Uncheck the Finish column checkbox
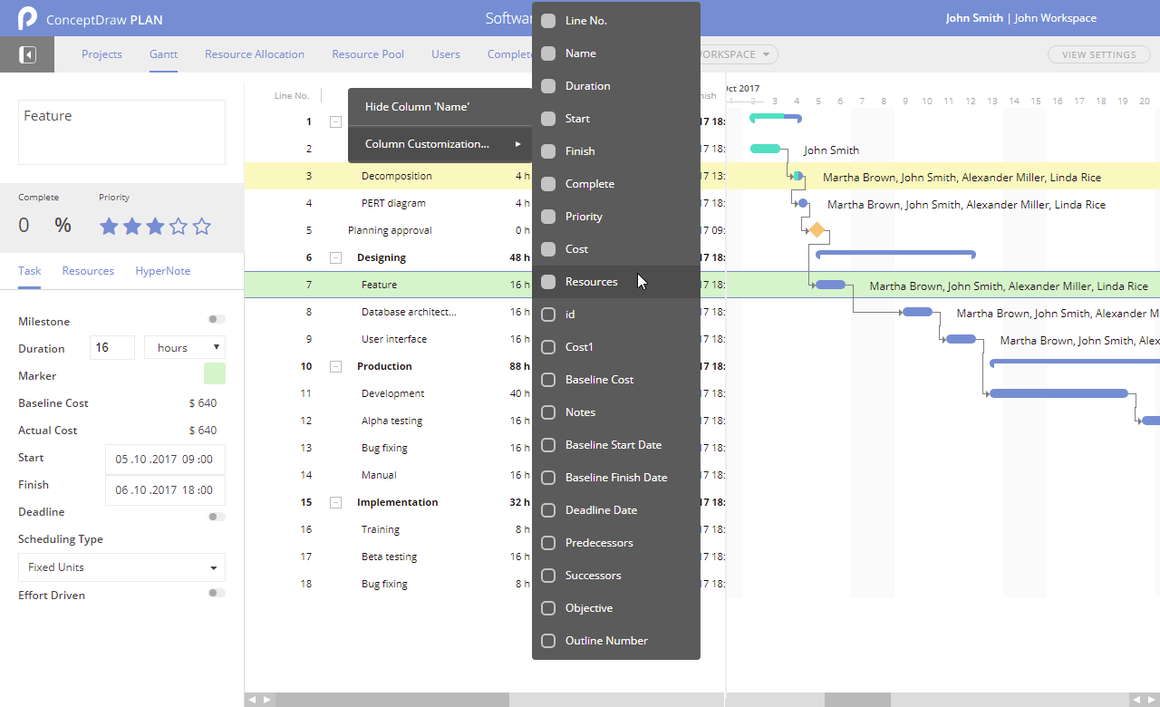 pyautogui.click(x=548, y=151)
